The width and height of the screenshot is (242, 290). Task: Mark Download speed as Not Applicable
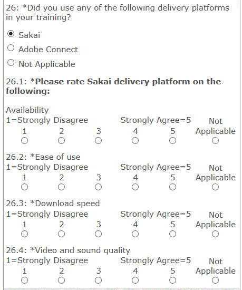(216, 234)
